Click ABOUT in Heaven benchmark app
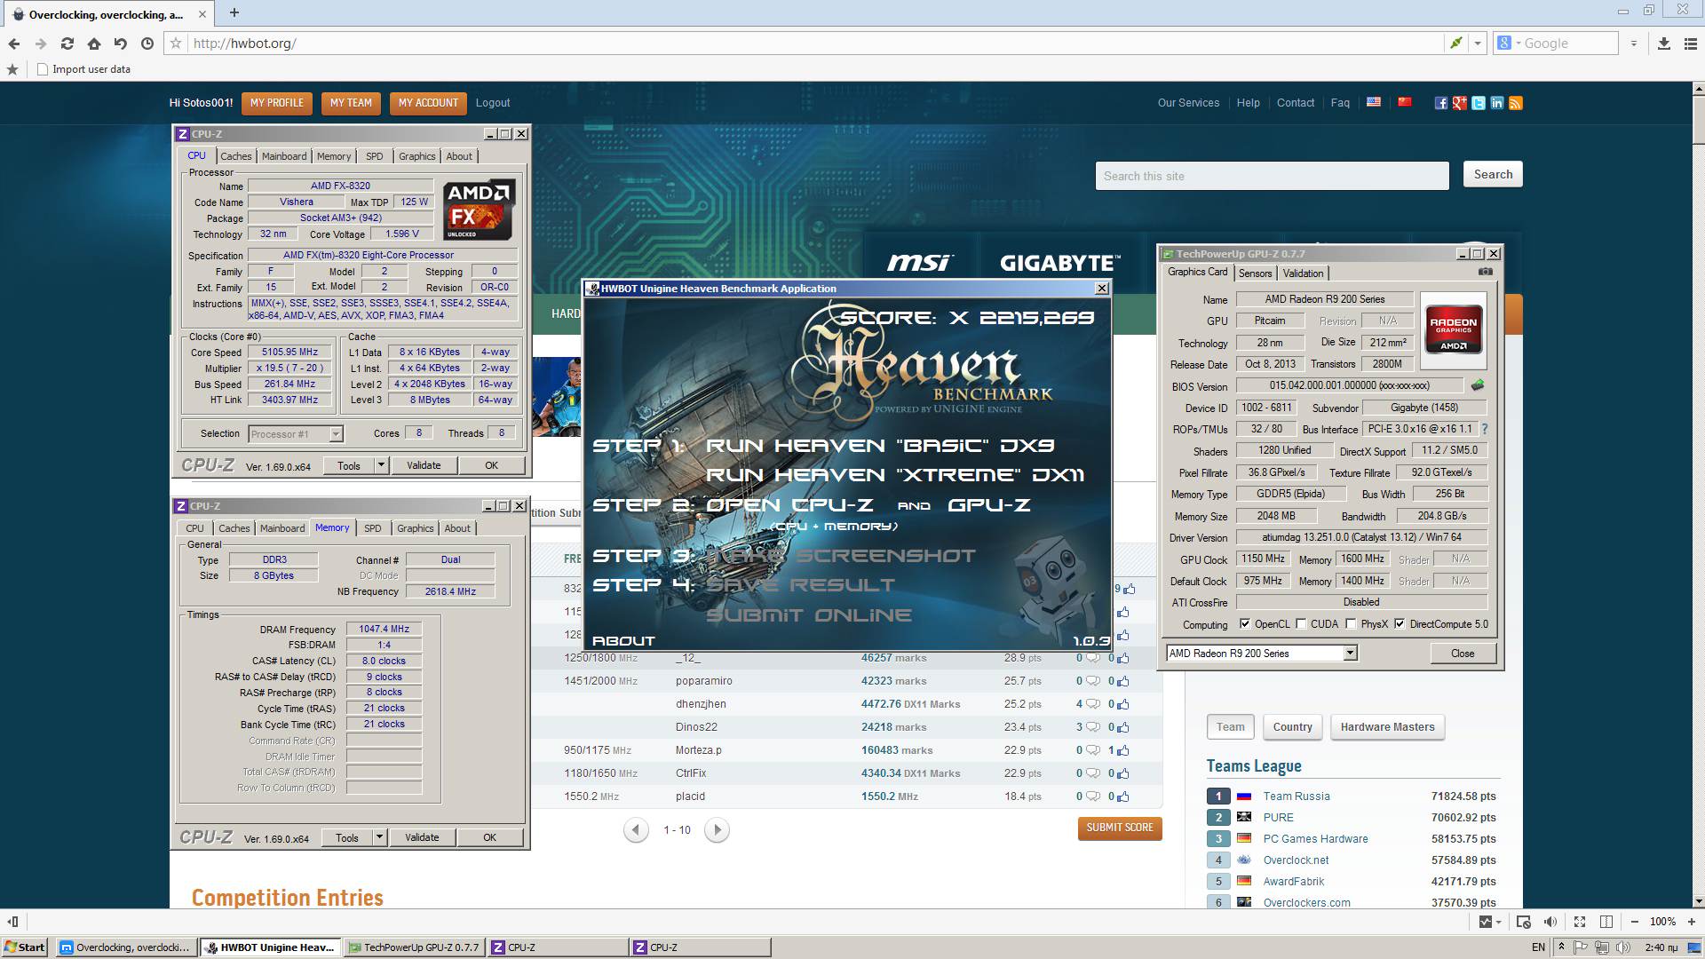The height and width of the screenshot is (959, 1705). click(x=623, y=640)
